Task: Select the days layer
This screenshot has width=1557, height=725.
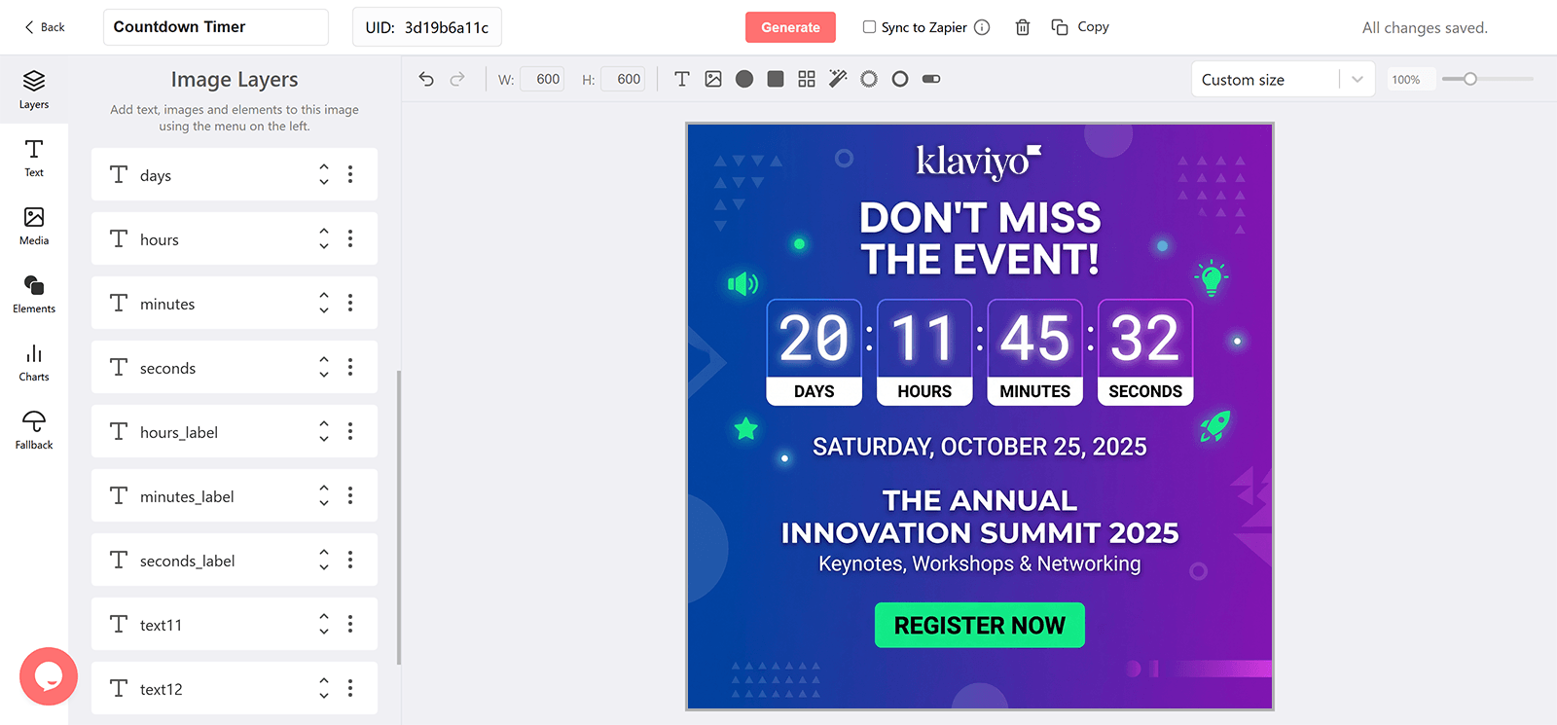Action: point(235,174)
